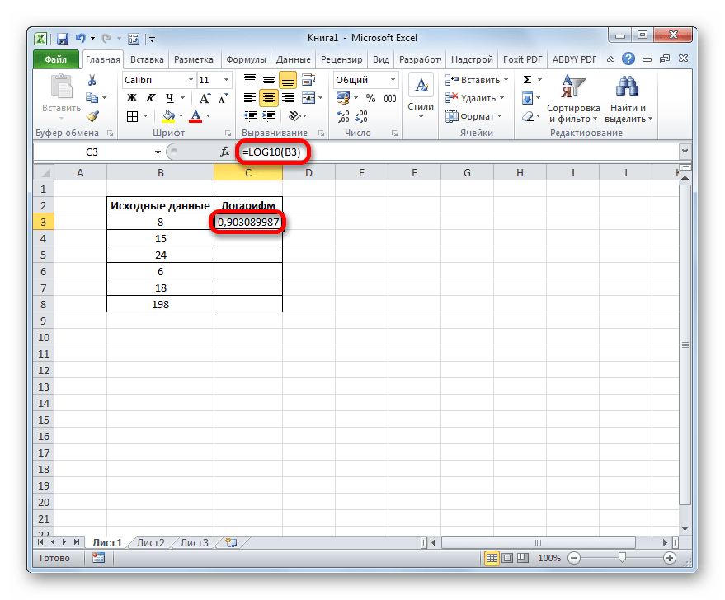Viewport: 725px width, 600px height.
Task: Switch to the Формулы ribbon tab
Action: tap(246, 59)
